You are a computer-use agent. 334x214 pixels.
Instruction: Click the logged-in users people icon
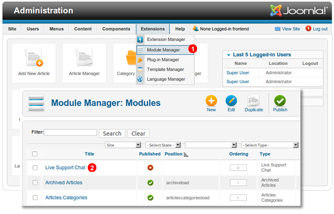195,28
